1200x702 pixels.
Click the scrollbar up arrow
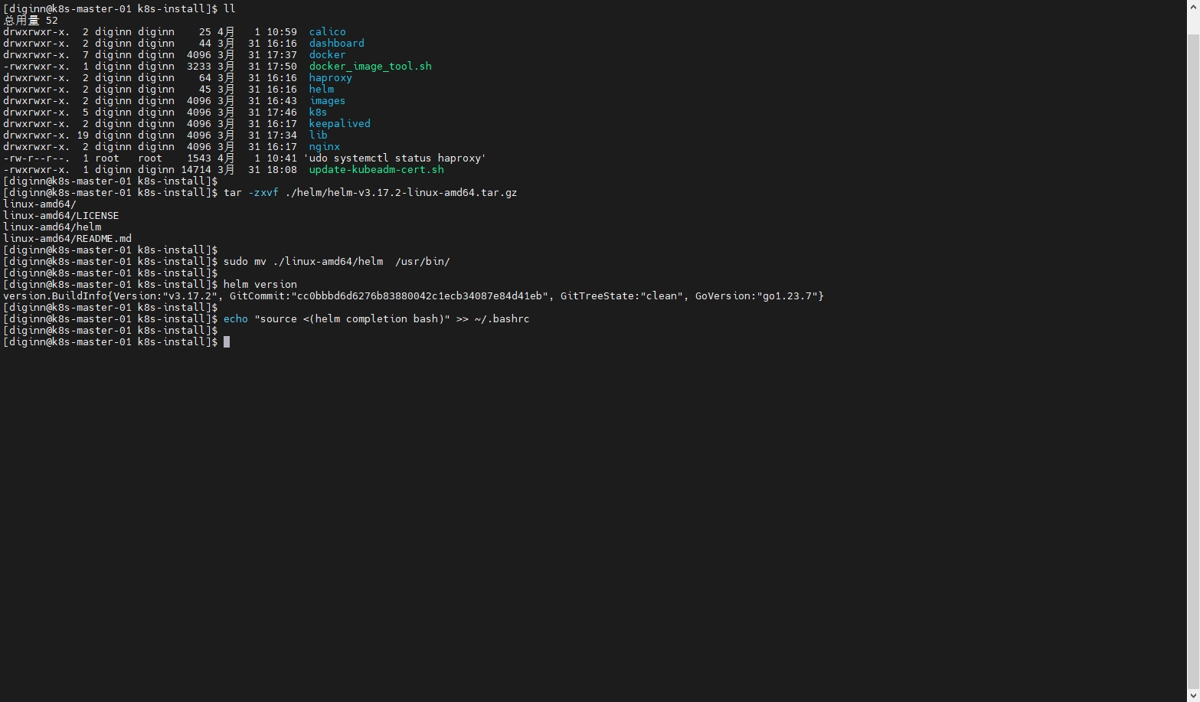tap(1193, 6)
